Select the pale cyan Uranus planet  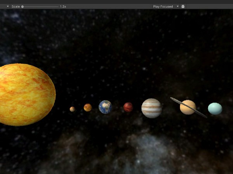click(x=215, y=109)
